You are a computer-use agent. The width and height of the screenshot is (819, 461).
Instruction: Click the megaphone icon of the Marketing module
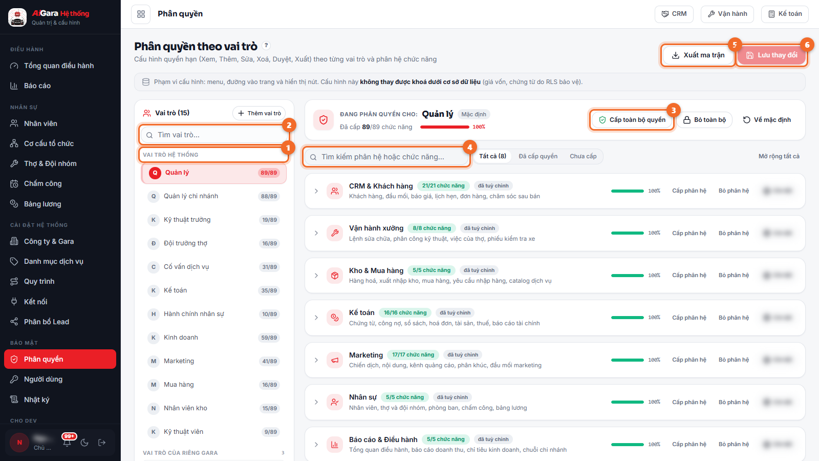tap(335, 360)
